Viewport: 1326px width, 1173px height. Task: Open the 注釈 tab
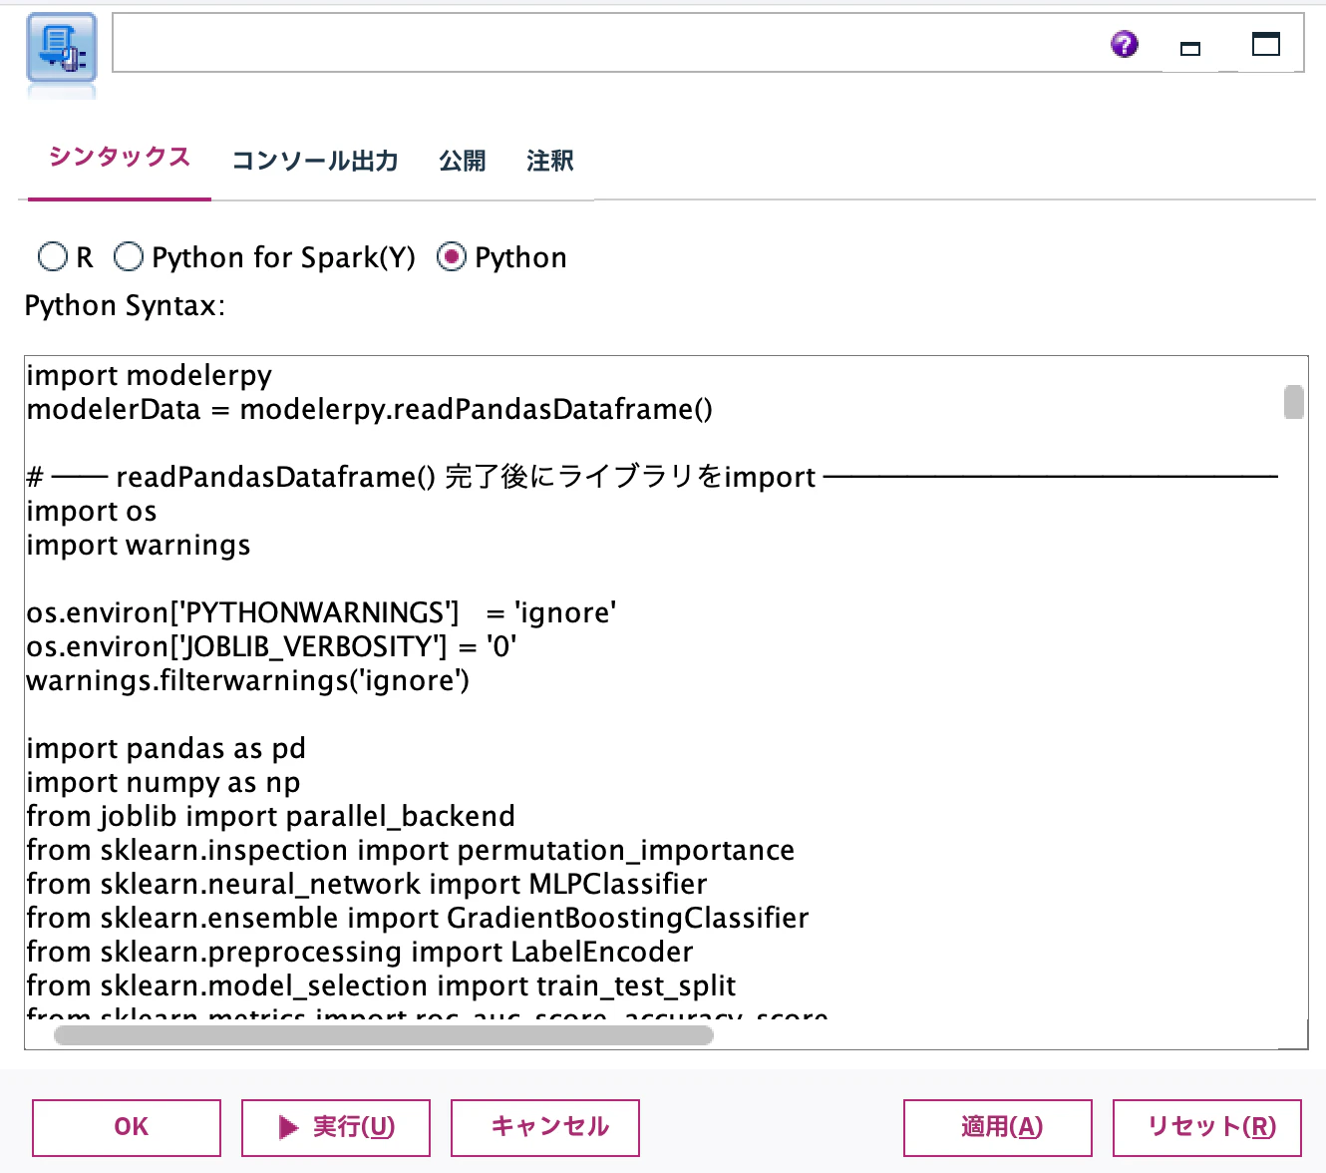(550, 161)
